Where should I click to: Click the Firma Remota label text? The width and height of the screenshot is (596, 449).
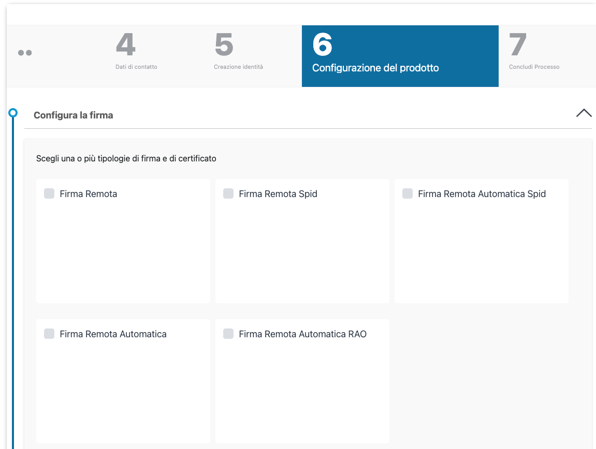89,194
